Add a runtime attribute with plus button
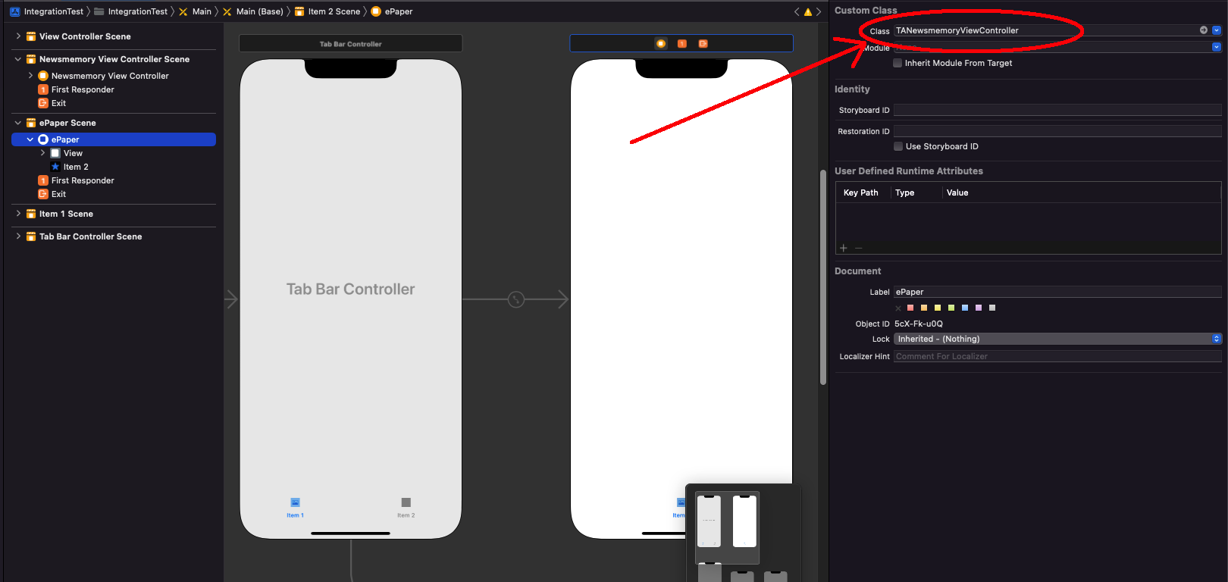The width and height of the screenshot is (1228, 582). click(843, 248)
